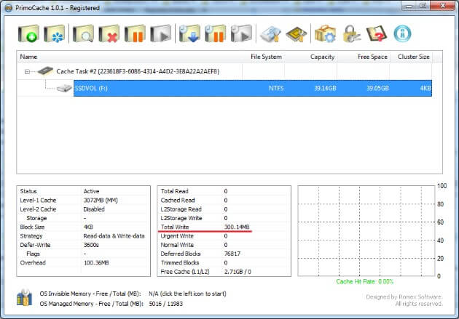
Task: Click the Total Write 300.14MB value
Action: (237, 227)
